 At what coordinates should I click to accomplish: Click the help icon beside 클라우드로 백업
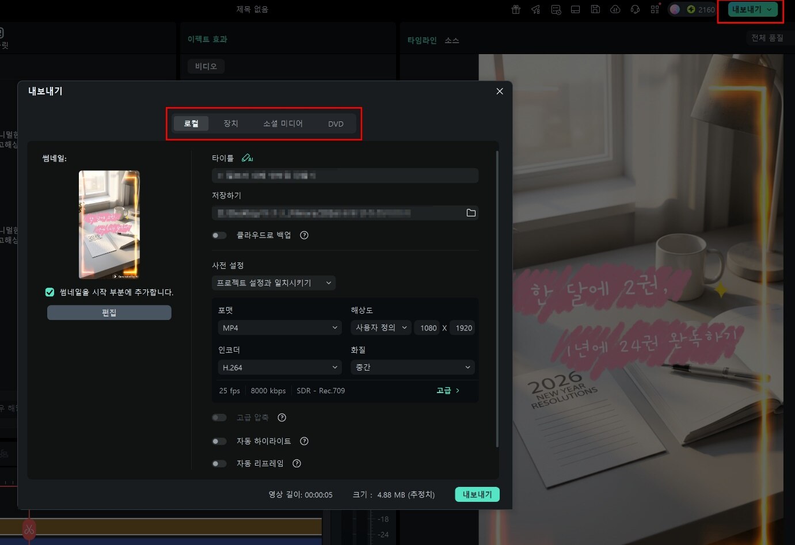(305, 235)
